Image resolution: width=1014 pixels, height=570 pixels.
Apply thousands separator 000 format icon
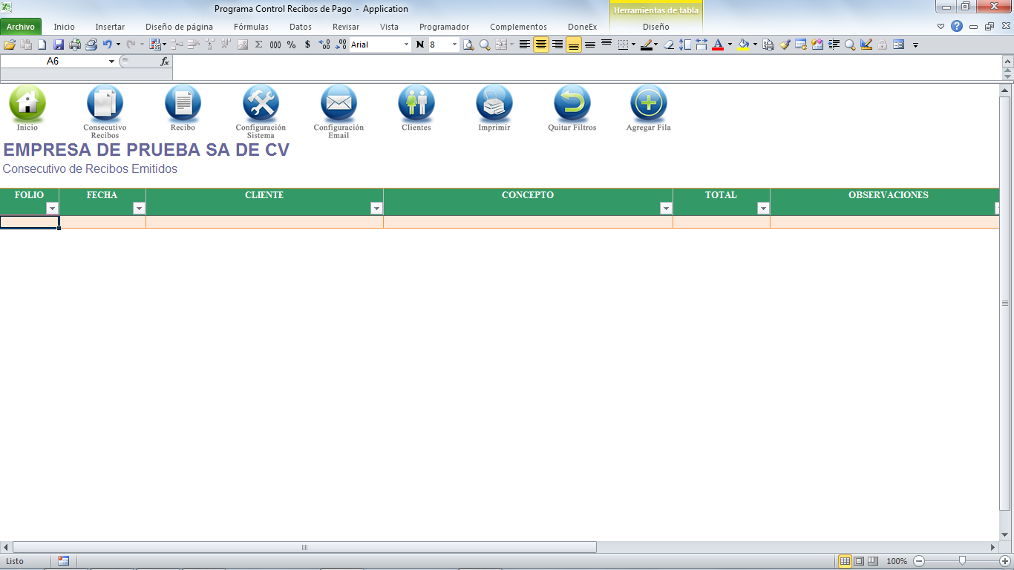(x=275, y=45)
